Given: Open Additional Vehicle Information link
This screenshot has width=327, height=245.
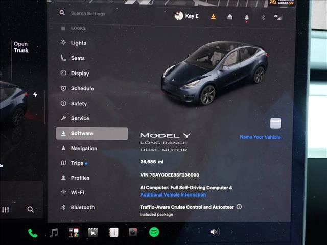Looking at the screenshot, I should (x=173, y=195).
